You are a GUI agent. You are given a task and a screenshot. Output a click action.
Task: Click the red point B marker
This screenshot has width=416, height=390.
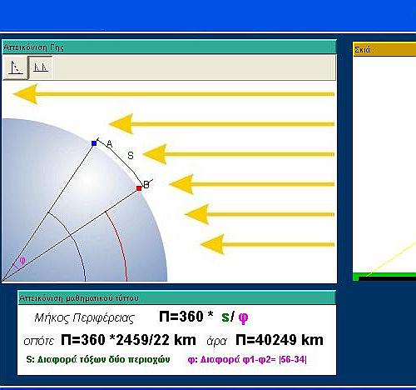point(139,188)
